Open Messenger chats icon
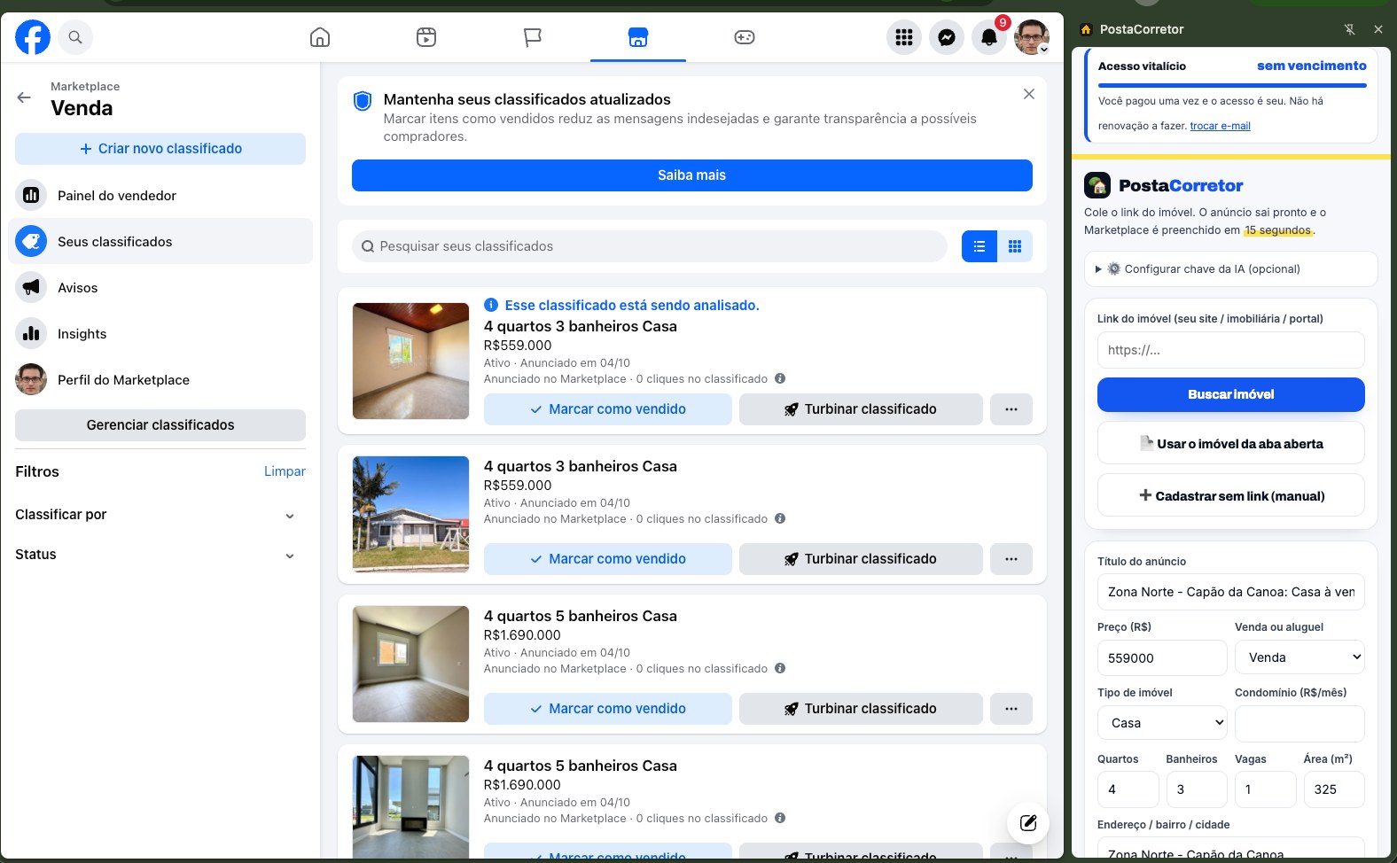This screenshot has width=1397, height=863. click(947, 37)
